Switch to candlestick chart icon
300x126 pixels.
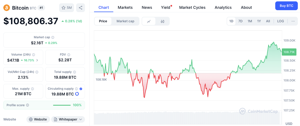pos(163,21)
